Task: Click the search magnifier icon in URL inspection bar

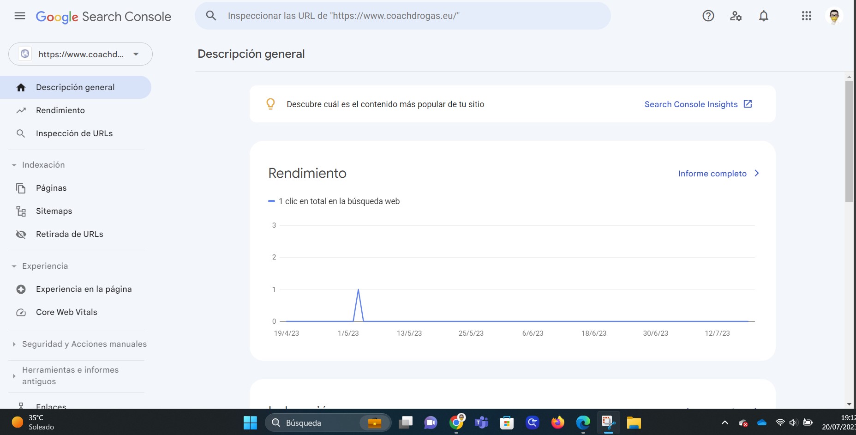Action: click(x=211, y=16)
